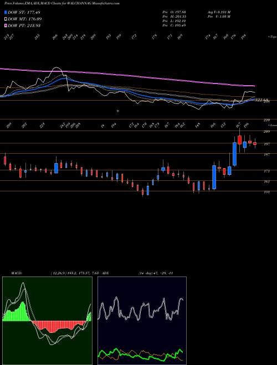Select the 'Pre O: 197.80' value
The image size is (277, 365).
click(174, 12)
